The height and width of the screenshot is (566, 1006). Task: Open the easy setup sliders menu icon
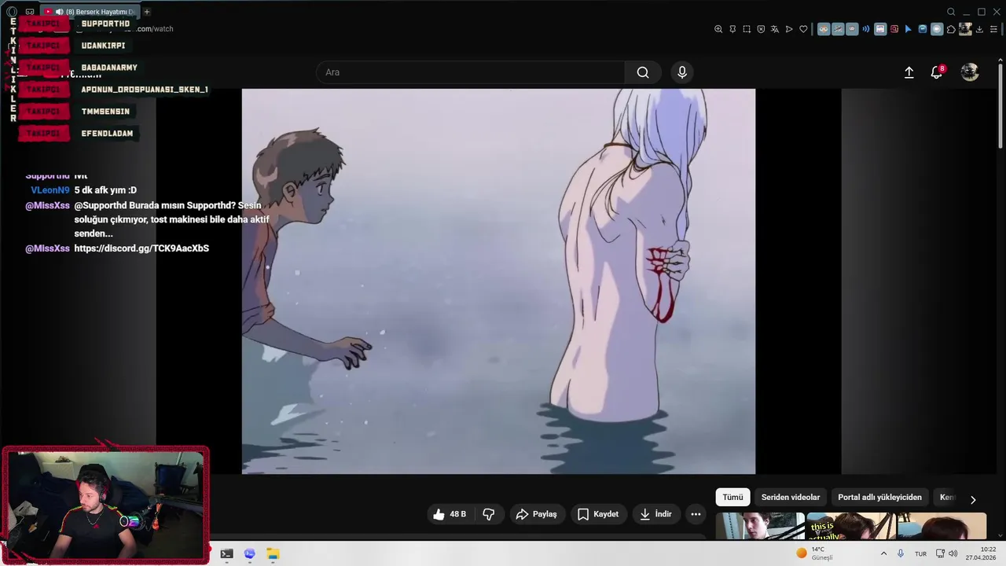[994, 29]
